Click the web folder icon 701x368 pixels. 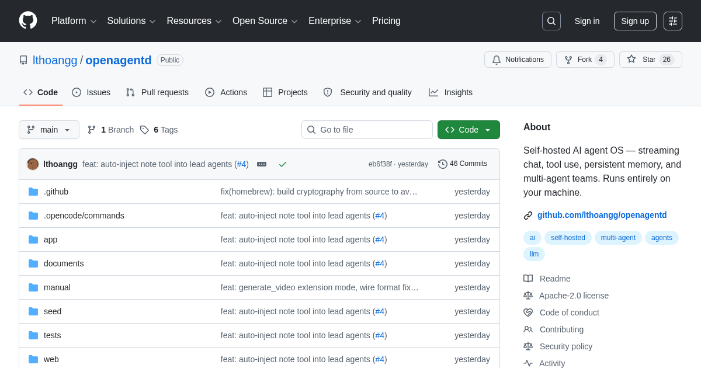[33, 359]
